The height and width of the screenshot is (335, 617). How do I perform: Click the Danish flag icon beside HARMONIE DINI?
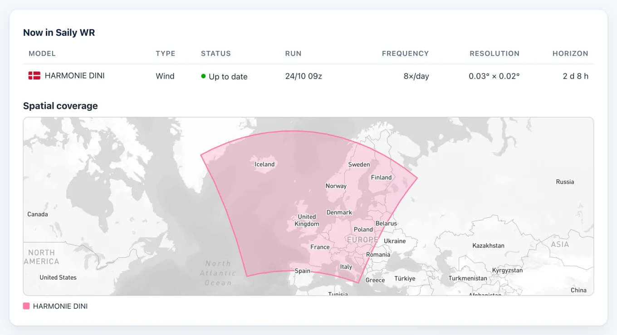tap(34, 76)
